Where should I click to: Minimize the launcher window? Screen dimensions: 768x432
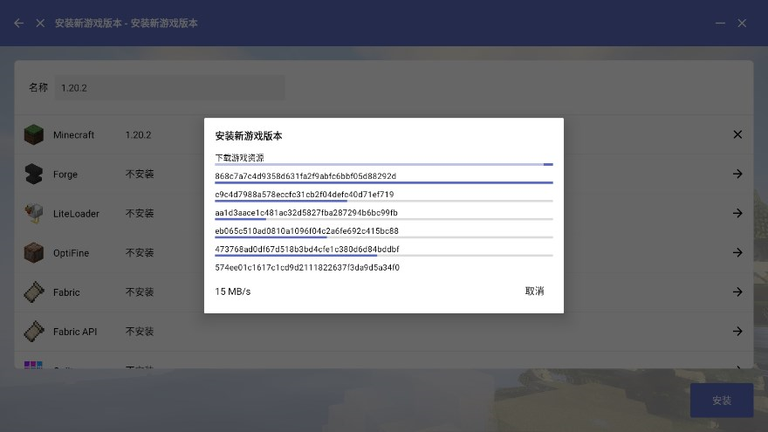pos(720,23)
